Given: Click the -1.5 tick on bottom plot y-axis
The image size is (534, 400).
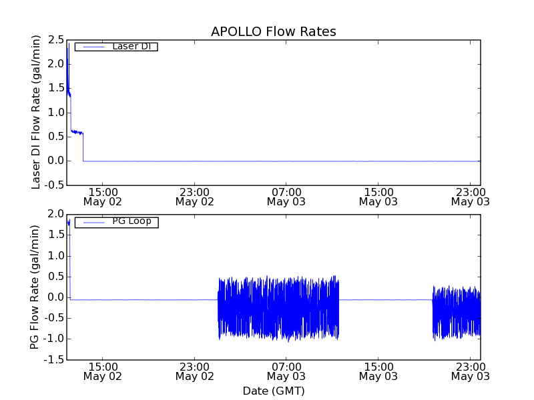Looking at the screenshot, I should (x=53, y=360).
